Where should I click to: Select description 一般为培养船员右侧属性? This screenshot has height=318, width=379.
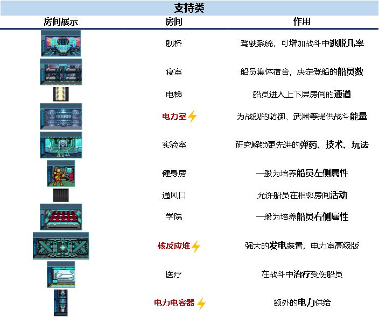point(302,216)
